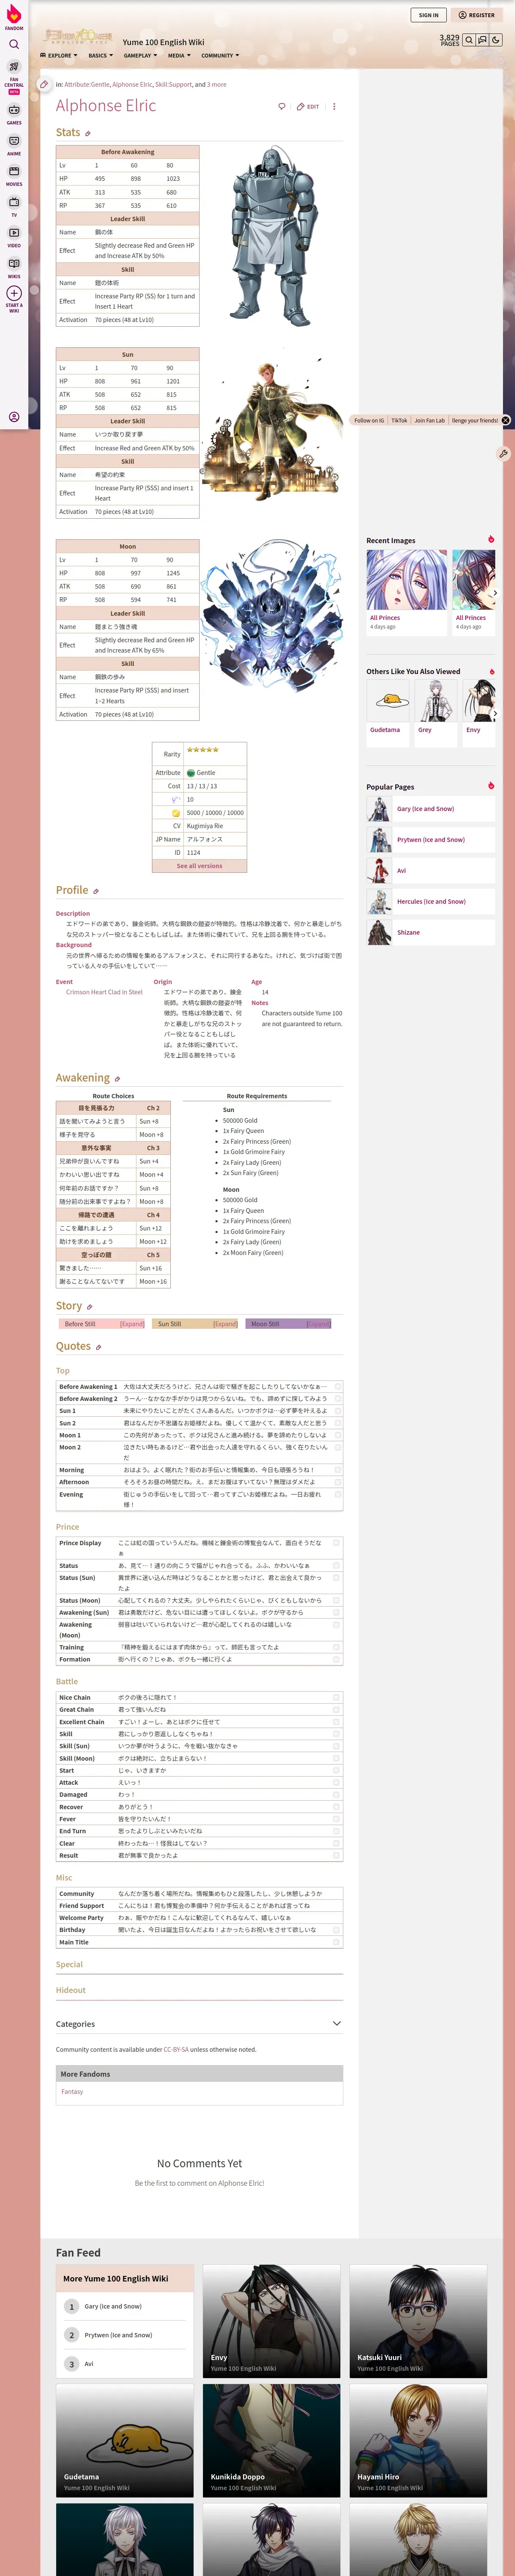The height and width of the screenshot is (2576, 515).
Task: Open the Discuss icon in wiki header
Action: [482, 40]
